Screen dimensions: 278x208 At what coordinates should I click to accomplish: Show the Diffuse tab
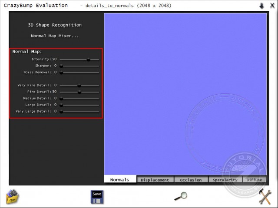254,180
